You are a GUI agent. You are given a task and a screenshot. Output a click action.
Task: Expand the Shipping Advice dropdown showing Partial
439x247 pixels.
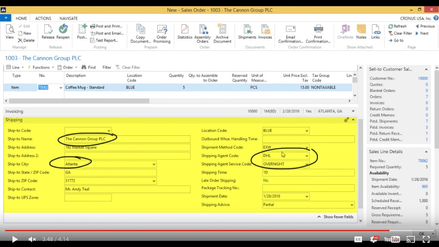coord(352,205)
